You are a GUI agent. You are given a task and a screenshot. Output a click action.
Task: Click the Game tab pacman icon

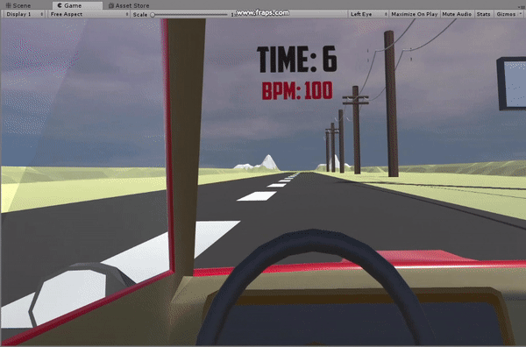click(60, 5)
